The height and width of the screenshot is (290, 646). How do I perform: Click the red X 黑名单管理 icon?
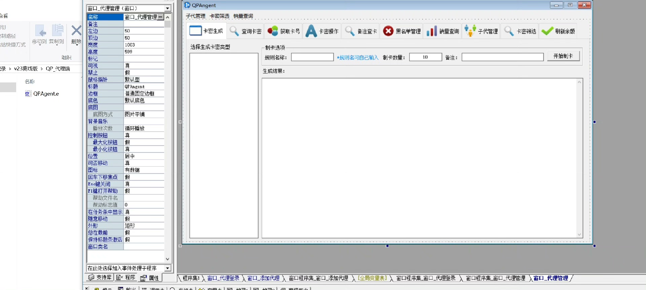pos(388,31)
